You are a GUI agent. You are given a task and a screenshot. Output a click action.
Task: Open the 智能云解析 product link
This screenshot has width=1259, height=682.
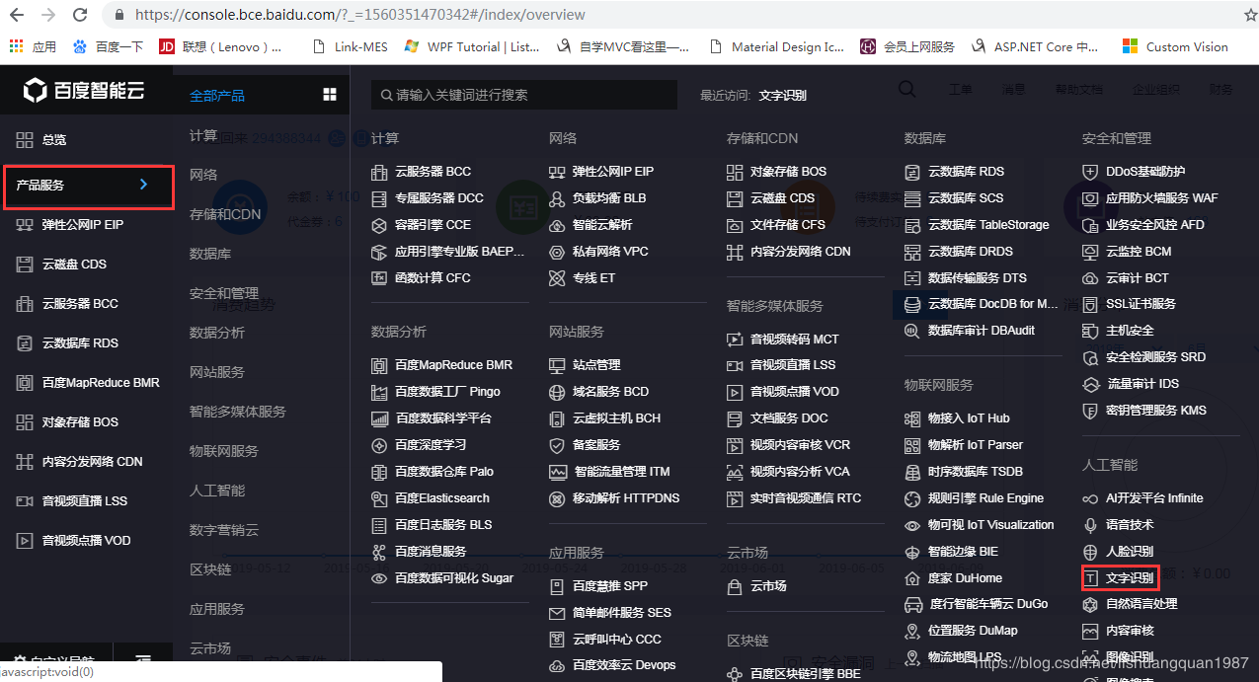(x=602, y=225)
